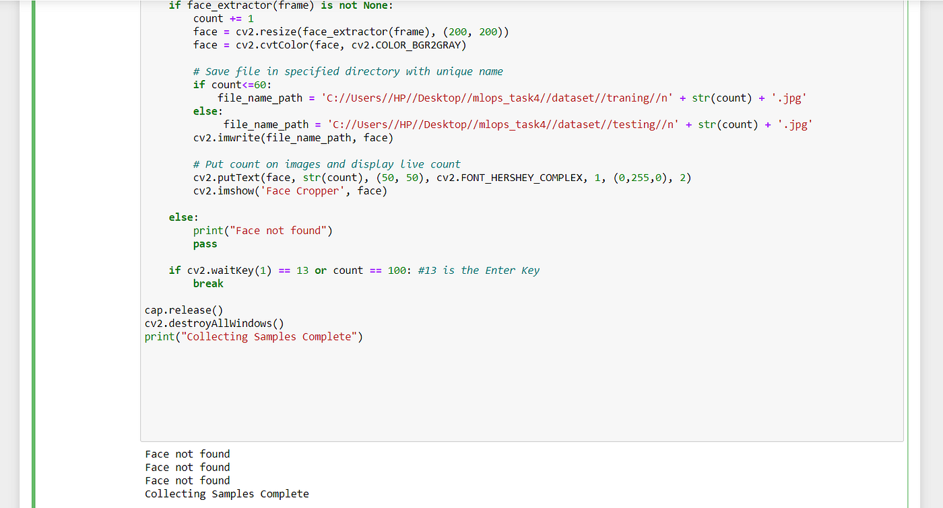The image size is (943, 508).
Task: Click the cv2.cvtColor COLOR_BGR2GRAY line
Action: point(329,45)
